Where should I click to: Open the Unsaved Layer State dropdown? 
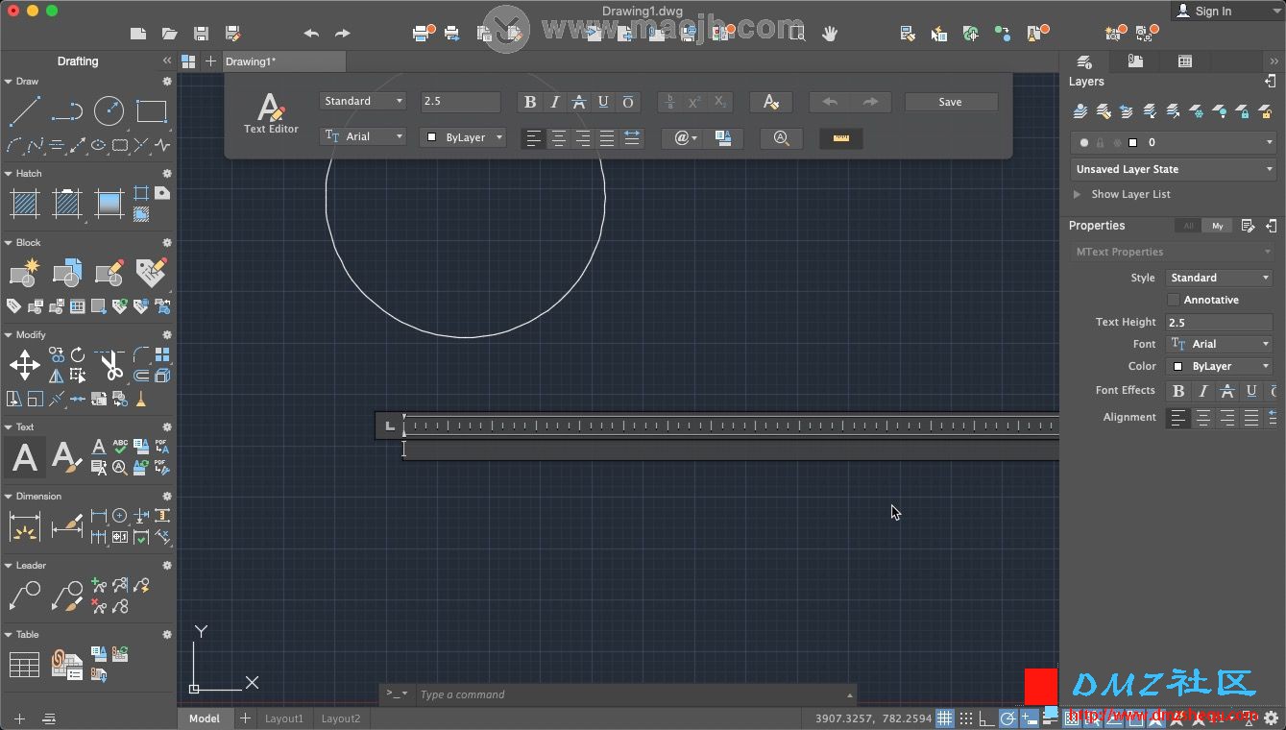(x=1174, y=169)
